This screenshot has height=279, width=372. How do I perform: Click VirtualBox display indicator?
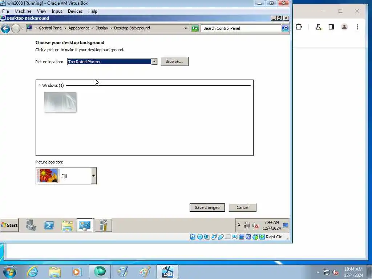[234, 237]
